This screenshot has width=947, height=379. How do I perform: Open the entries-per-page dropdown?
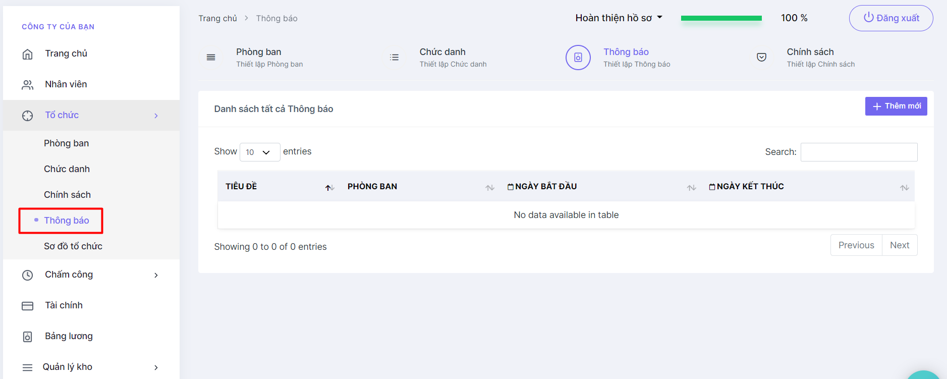(259, 152)
